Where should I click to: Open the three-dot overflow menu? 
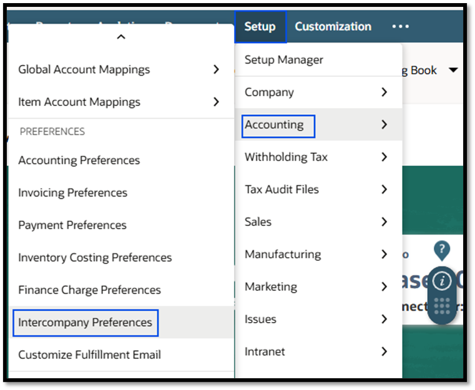pos(400,27)
